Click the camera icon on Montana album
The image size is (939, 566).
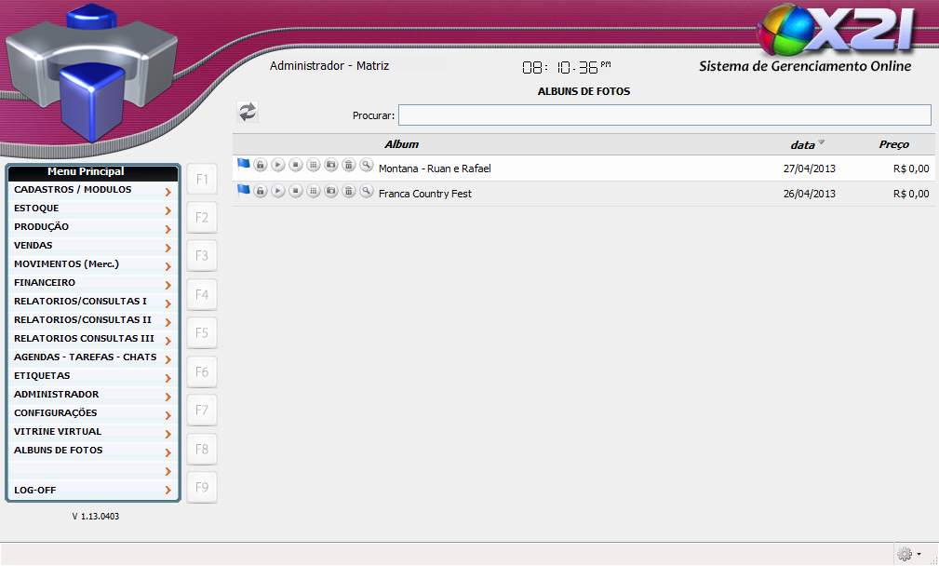tap(331, 165)
